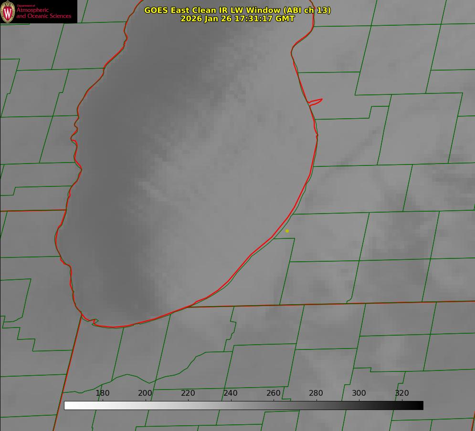Click the 300 colorbar label
Screen dimensions: 475x431
[x=359, y=393]
